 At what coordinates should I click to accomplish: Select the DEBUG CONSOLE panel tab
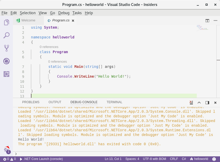click(x=84, y=102)
